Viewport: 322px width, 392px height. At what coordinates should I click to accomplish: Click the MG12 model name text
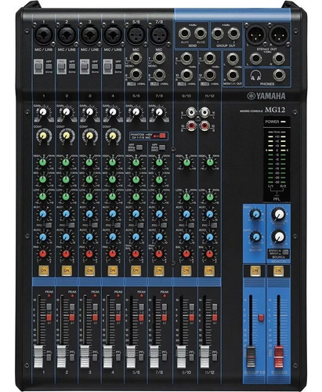click(x=275, y=110)
